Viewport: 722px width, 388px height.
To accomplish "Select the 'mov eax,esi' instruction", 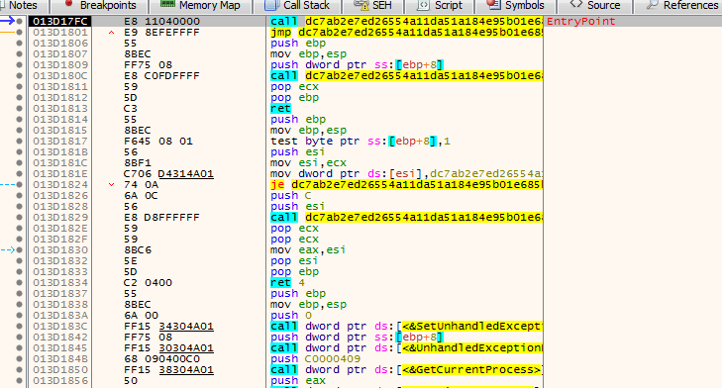I will coord(308,249).
